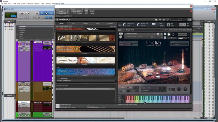The width and height of the screenshot is (218, 122).
Task: Click the Master Vol knob
Action: (x=125, y=25)
